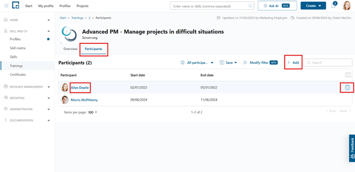Open the Feedback side tab
The image size is (355, 172).
click(352, 148)
